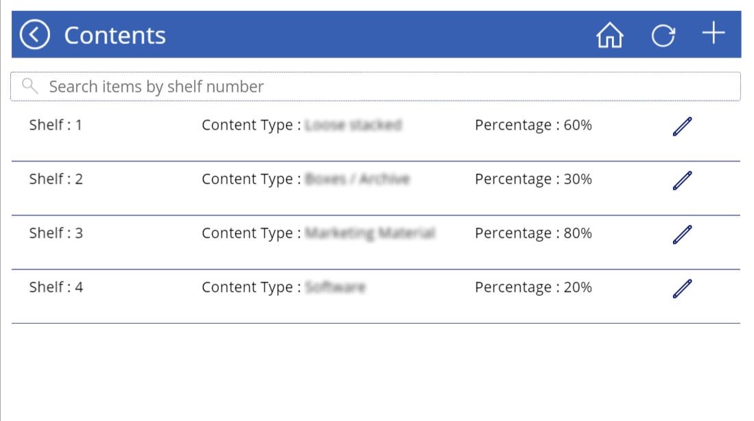The width and height of the screenshot is (754, 421).
Task: Open the Home screen icon
Action: point(610,35)
